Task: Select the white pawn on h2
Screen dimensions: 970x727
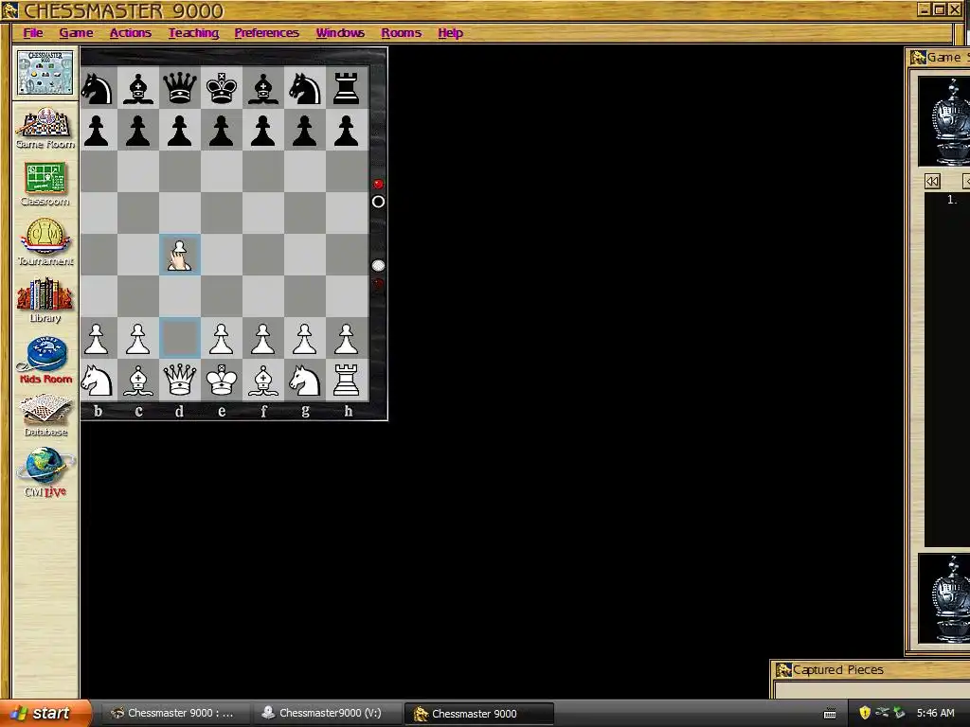Action: point(347,338)
